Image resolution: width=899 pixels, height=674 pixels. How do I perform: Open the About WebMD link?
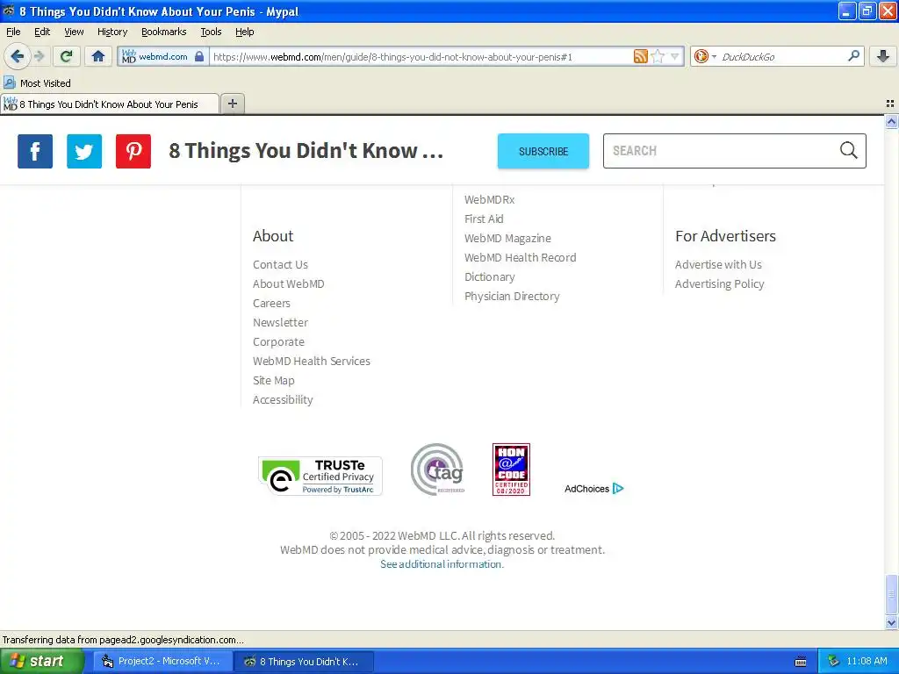coord(288,283)
